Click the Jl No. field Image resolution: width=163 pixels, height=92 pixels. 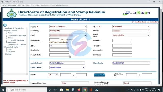click(59, 46)
